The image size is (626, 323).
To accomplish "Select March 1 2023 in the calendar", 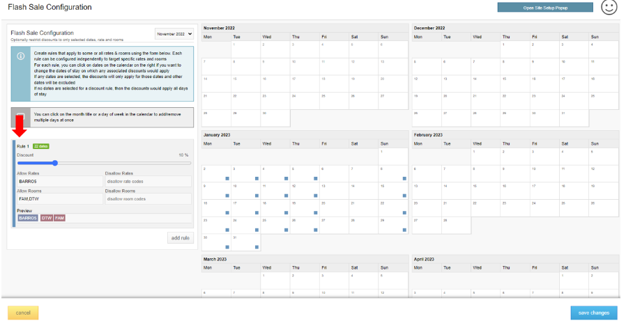I will click(275, 281).
